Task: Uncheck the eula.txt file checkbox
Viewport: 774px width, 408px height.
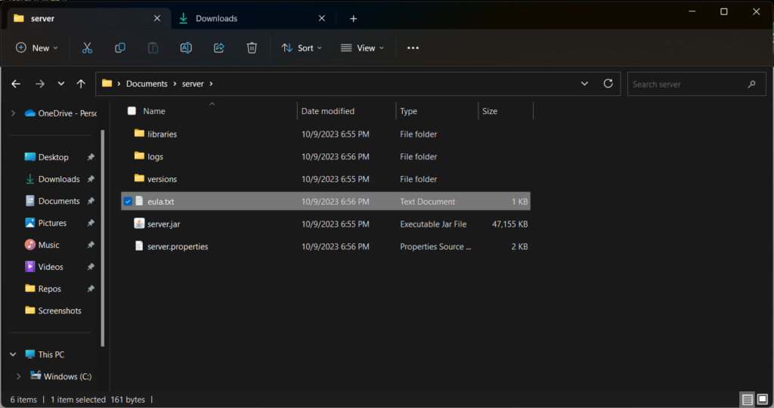Action: click(x=128, y=201)
